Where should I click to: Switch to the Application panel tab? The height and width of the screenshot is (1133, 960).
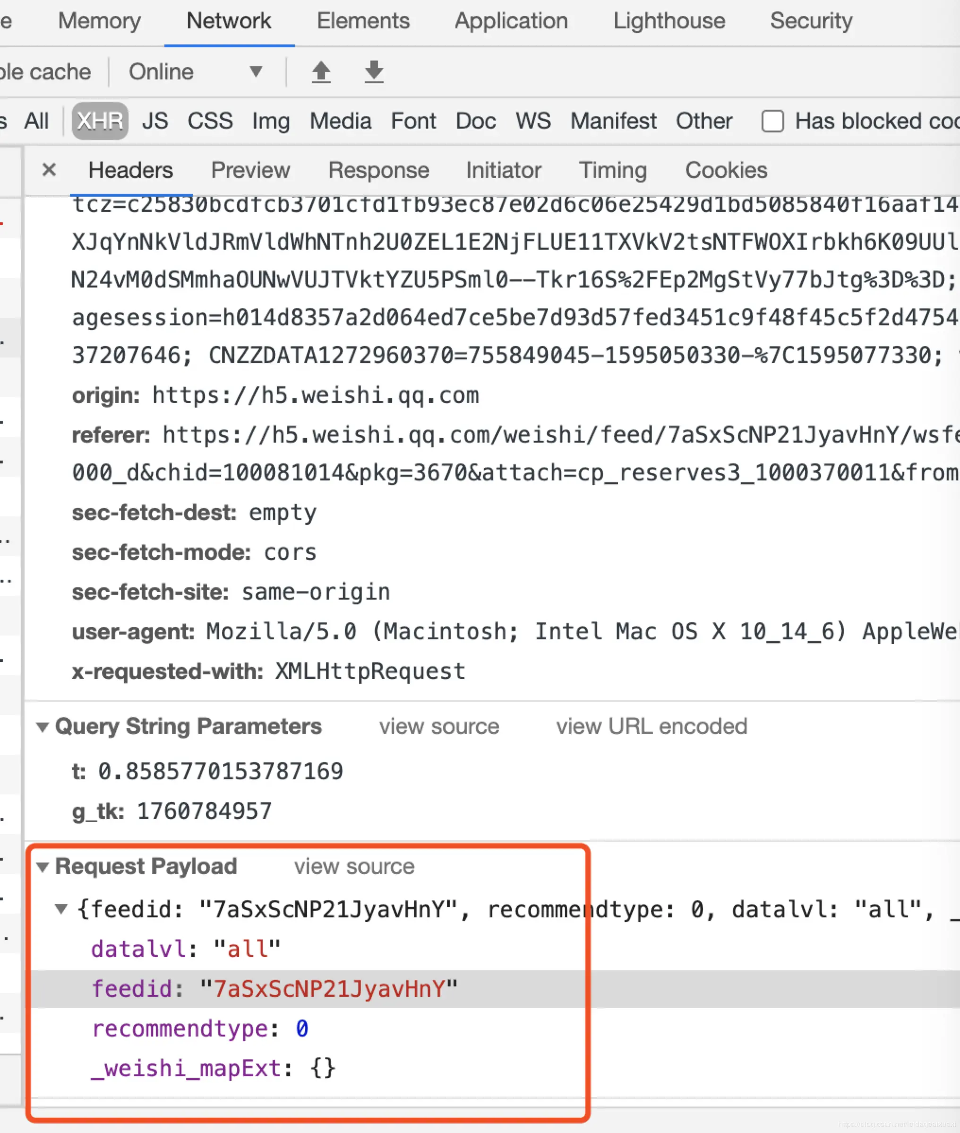tap(511, 21)
